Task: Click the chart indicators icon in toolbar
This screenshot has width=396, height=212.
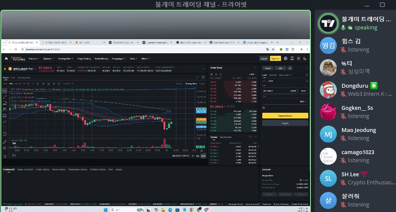Action: pos(37,83)
